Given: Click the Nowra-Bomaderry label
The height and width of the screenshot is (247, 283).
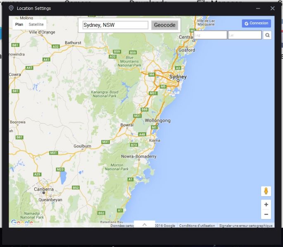Looking at the screenshot, I should tap(139, 156).
